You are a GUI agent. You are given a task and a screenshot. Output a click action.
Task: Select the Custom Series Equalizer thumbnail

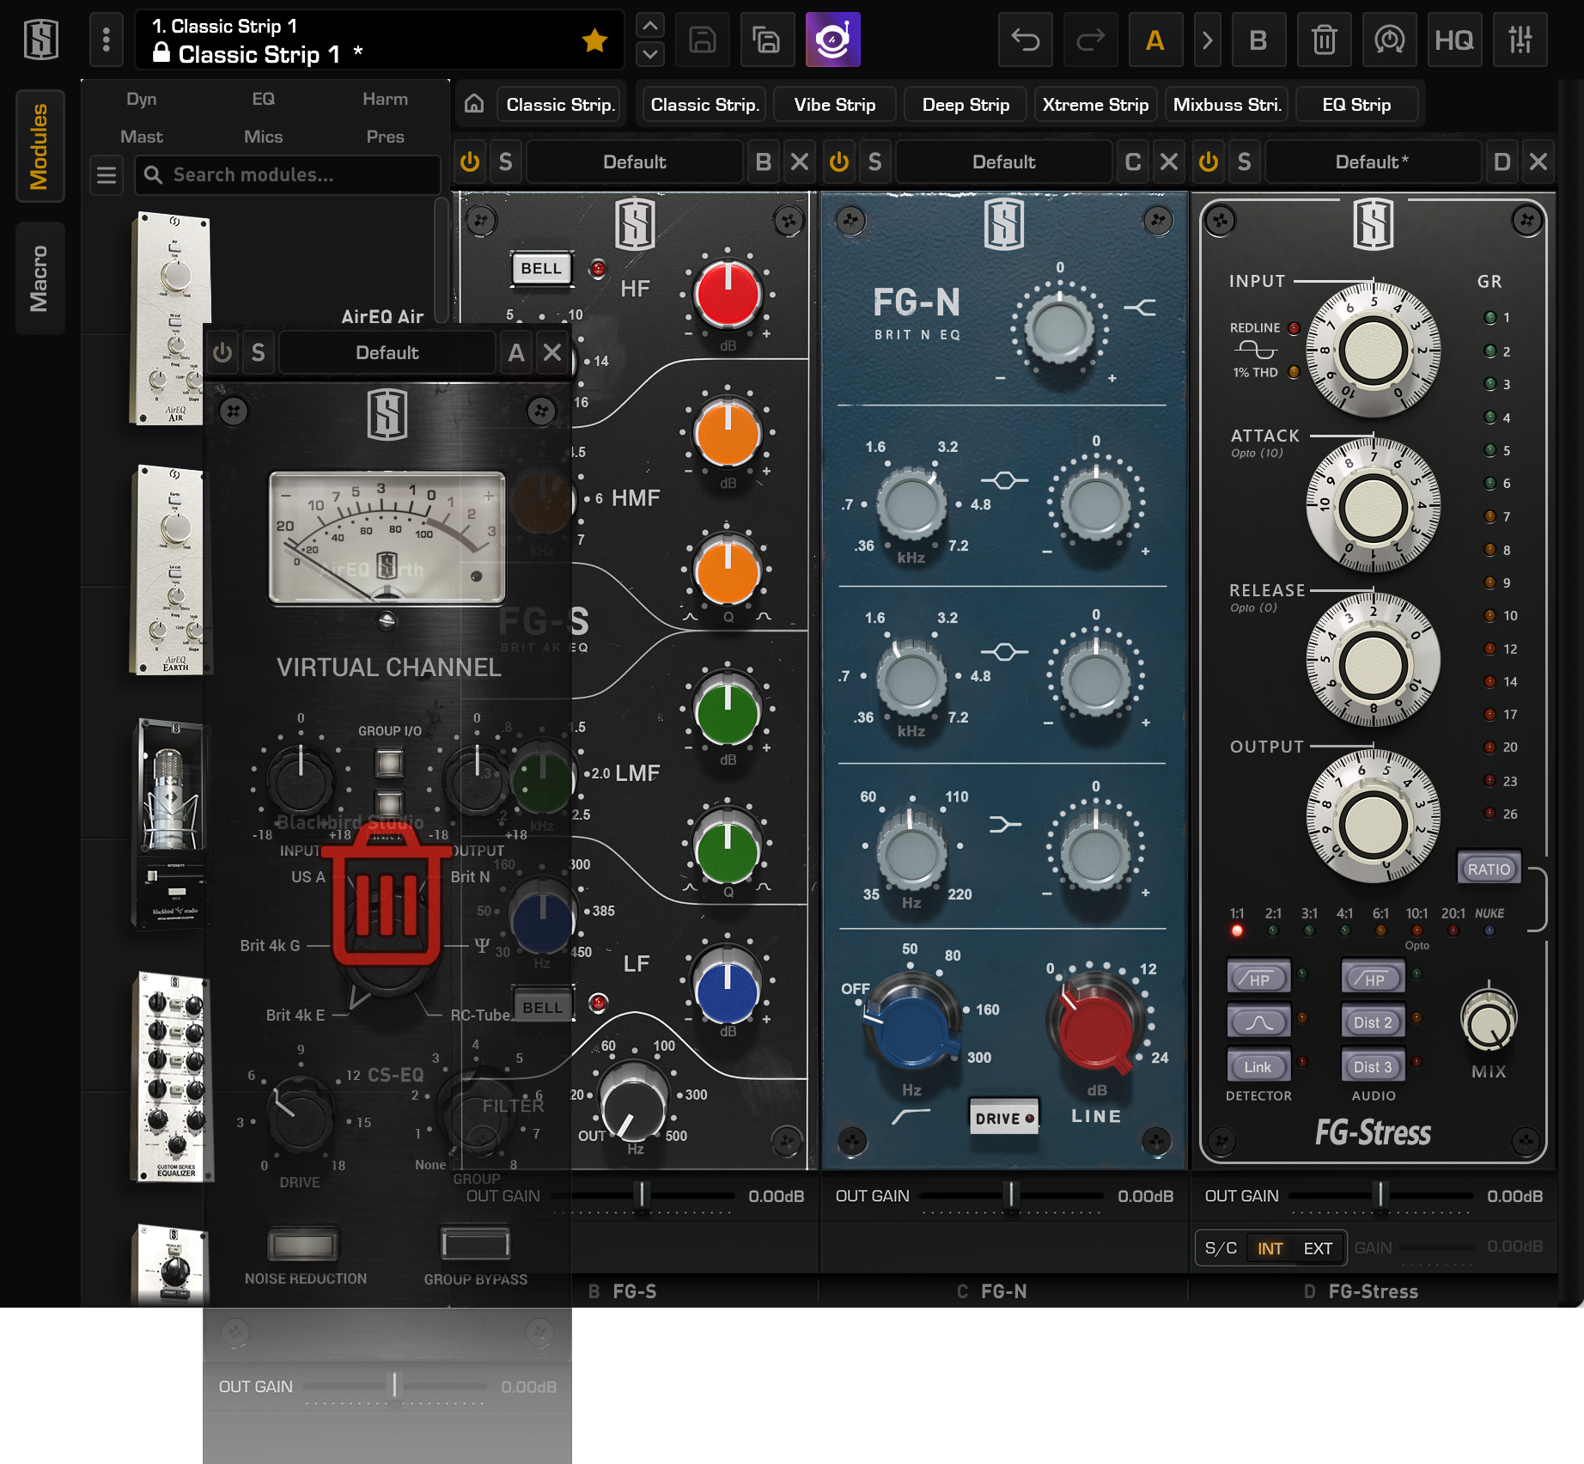pyautogui.click(x=173, y=1077)
